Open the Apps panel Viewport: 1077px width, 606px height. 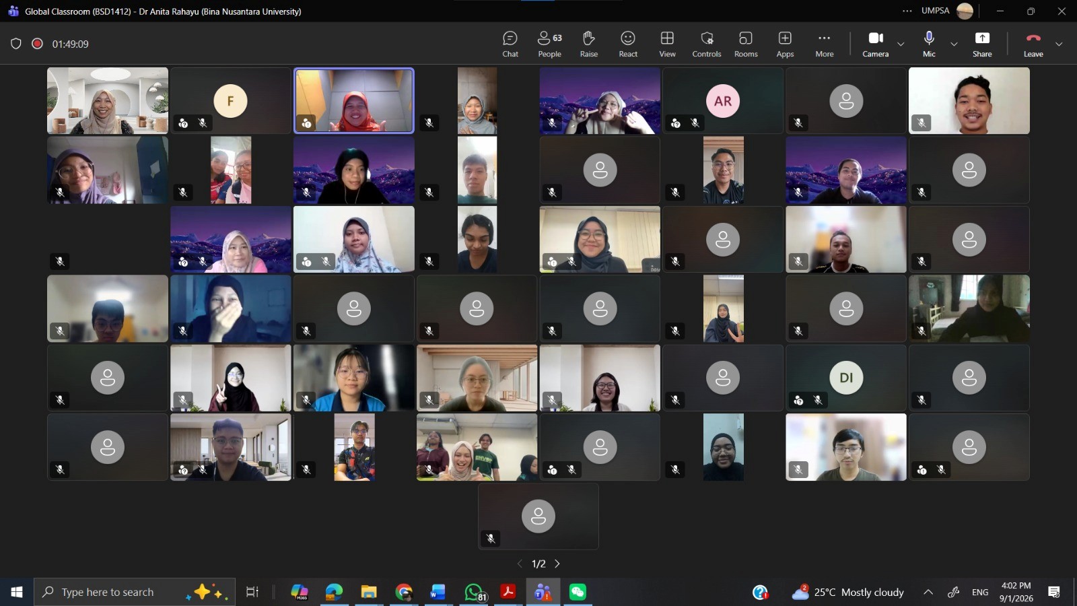785,44
